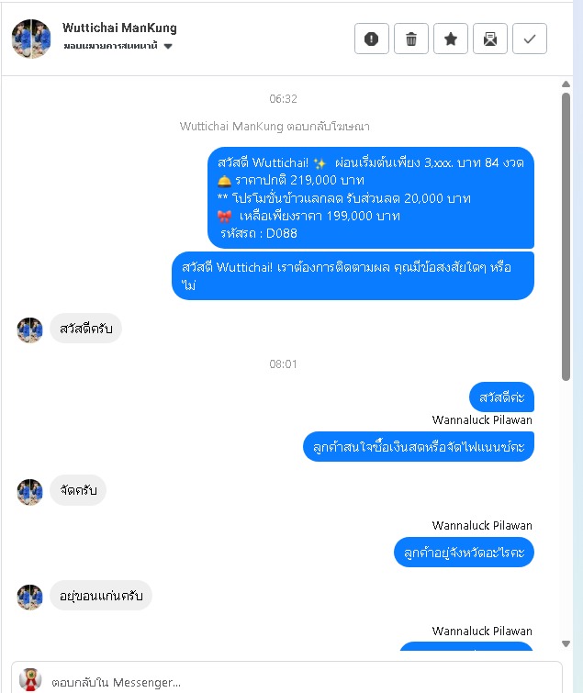Click scrollbar down arrow in chat
This screenshot has height=693, width=583.
566,643
